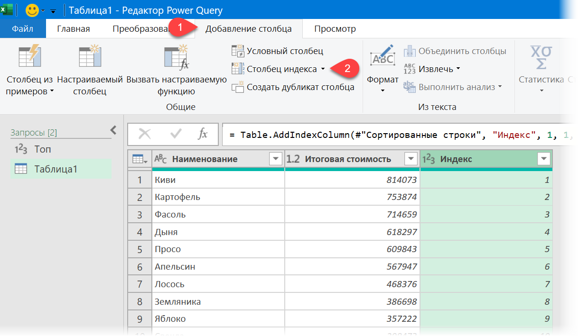Click the 1.2 type icon of Итоговая стоимость
Image resolution: width=579 pixels, height=336 pixels.
pos(293,159)
